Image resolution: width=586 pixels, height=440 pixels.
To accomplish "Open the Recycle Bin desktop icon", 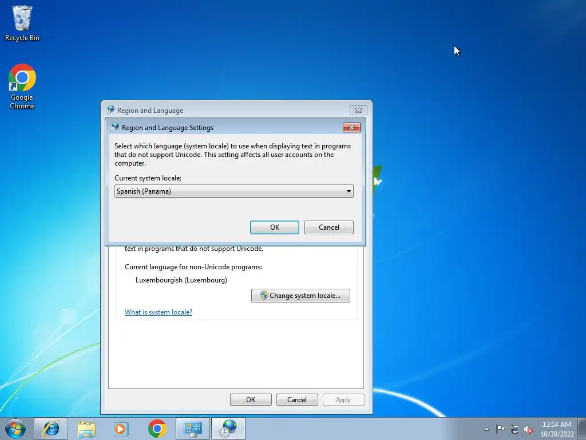I will click(x=22, y=23).
